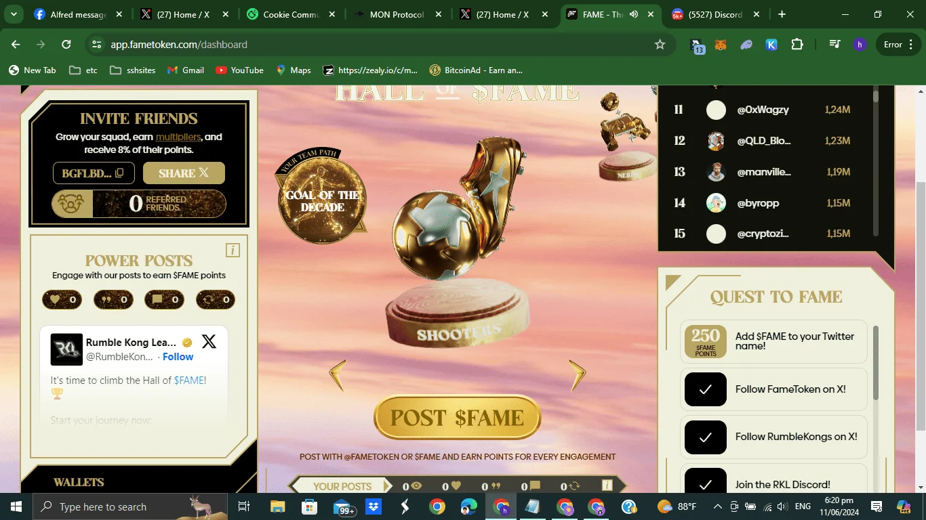Click the page vertical scrollbar
Image resolution: width=926 pixels, height=520 pixels.
tap(921, 305)
